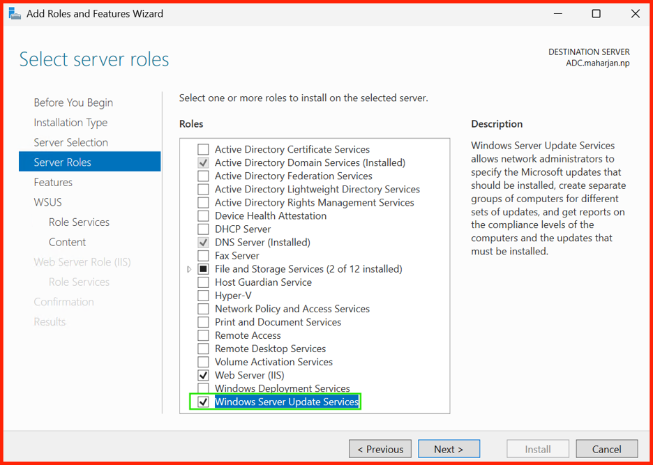Enable the Device Health Attestation role
This screenshot has width=653, height=465.
pos(203,216)
